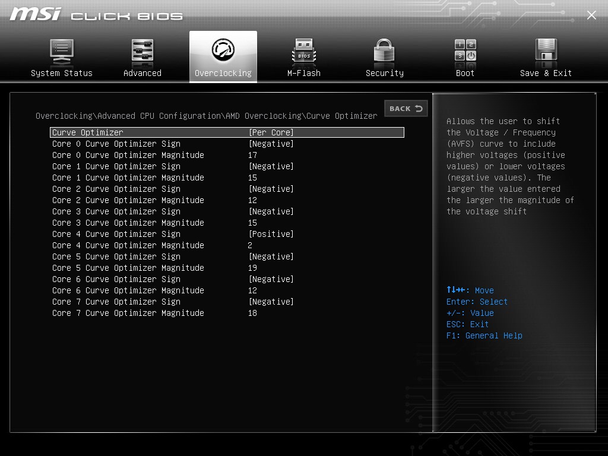Click the Security tab label
Viewport: 608px width, 456px height.
385,73
